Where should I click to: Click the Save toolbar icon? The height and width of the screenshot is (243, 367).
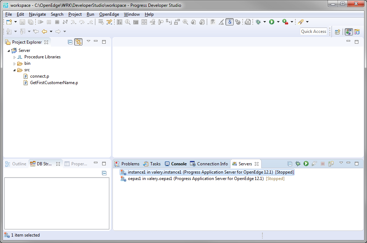tap(22, 22)
